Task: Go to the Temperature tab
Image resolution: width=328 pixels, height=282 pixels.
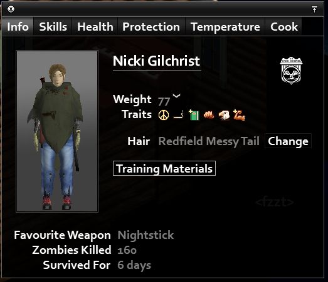Action: click(x=225, y=27)
